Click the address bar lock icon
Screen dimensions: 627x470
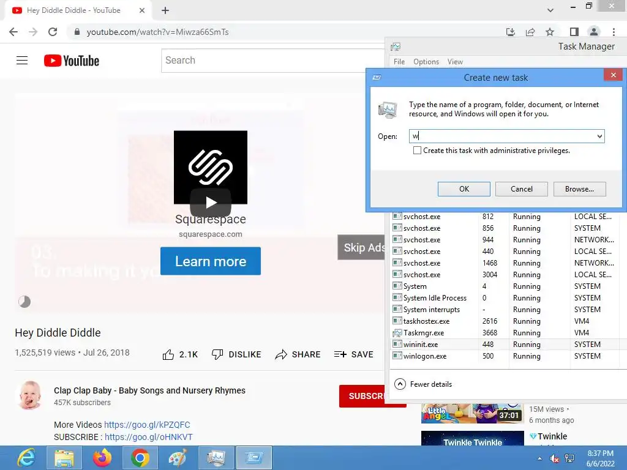click(77, 32)
